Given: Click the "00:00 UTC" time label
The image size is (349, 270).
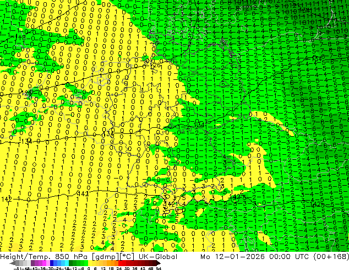Looking at the screenshot, I should point(289,256).
